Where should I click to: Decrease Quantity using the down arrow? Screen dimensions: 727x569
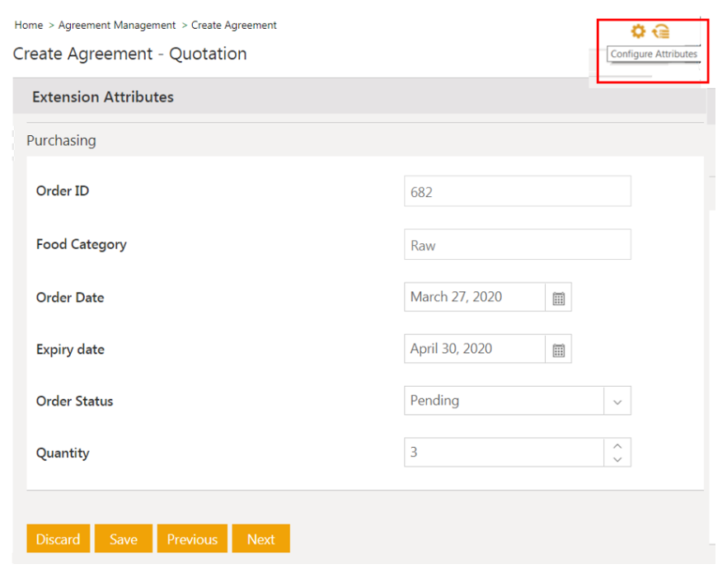coord(617,459)
